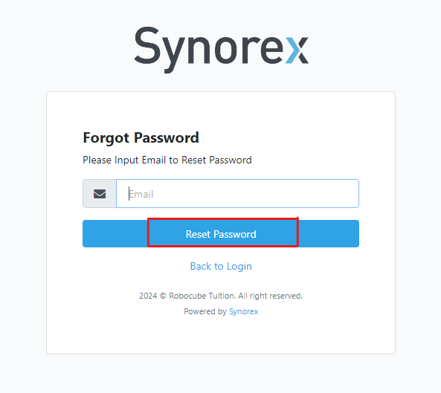
Task: Click the word Password in the heading
Action: click(167, 137)
